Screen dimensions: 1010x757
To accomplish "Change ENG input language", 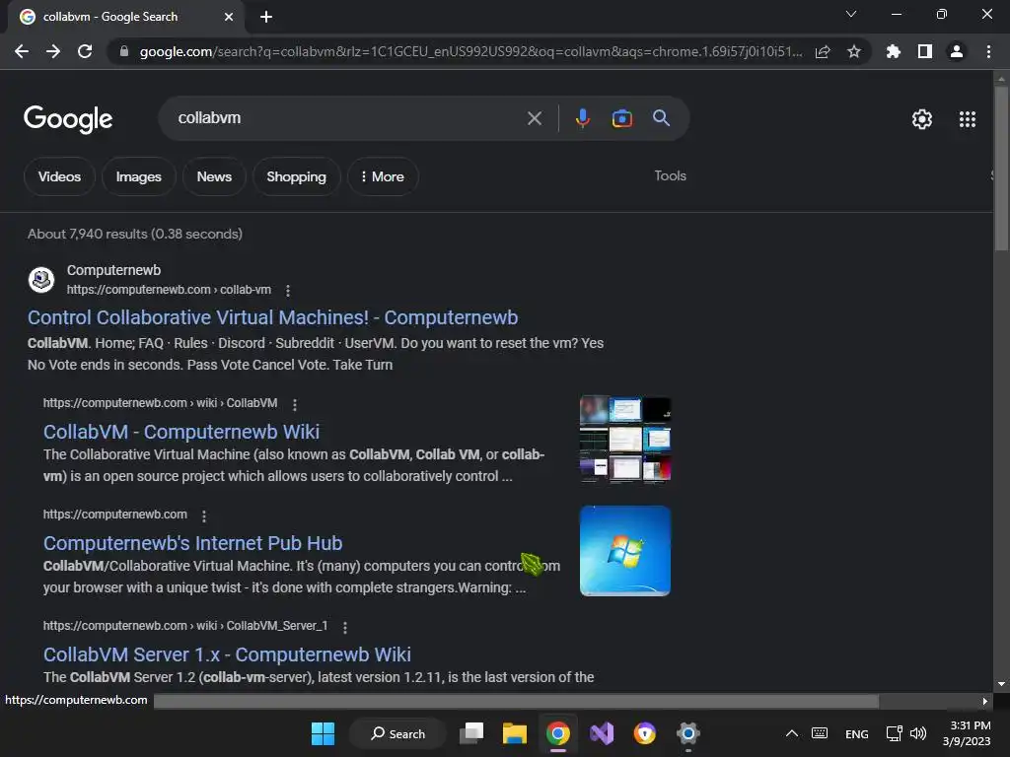I will click(856, 733).
